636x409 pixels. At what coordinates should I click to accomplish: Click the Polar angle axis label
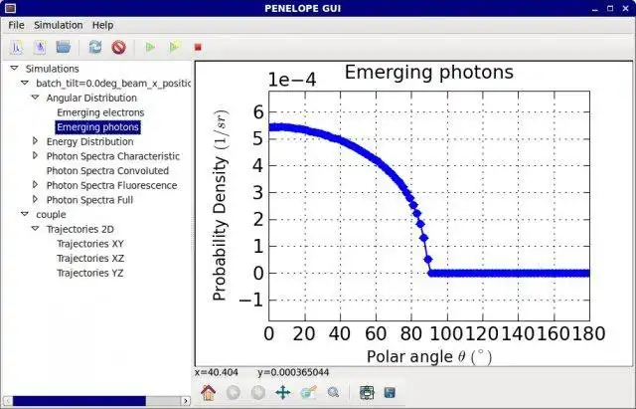(429, 357)
